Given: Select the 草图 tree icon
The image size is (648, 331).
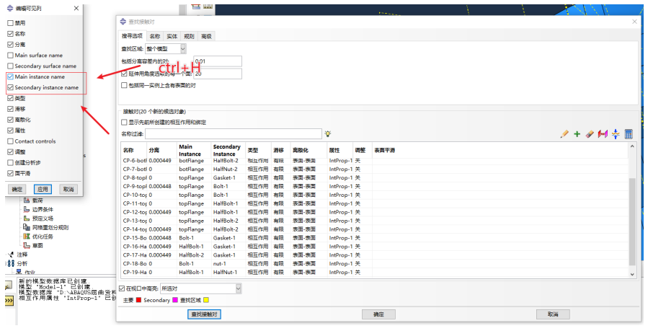Looking at the screenshot, I should (x=27, y=245).
